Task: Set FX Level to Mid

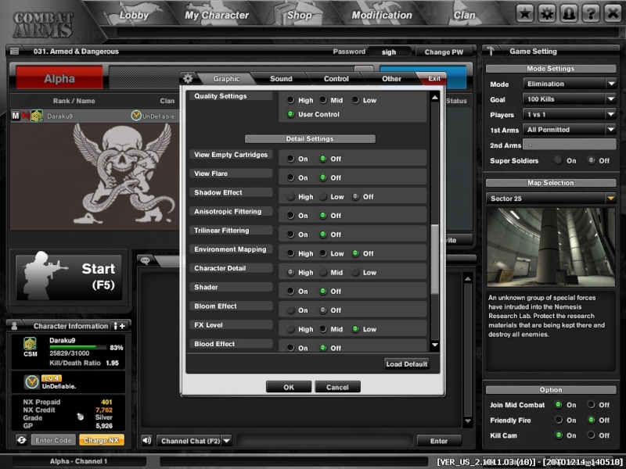Action: point(323,329)
